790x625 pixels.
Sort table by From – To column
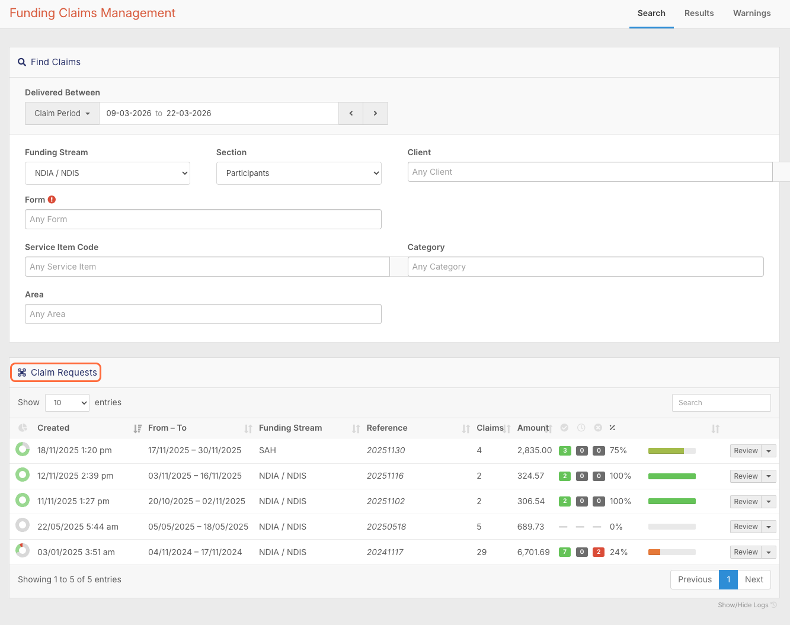(248, 428)
